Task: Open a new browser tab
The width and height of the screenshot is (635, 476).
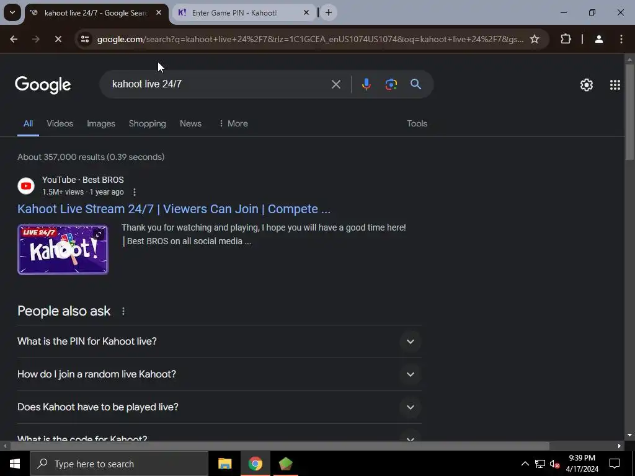Action: [329, 12]
